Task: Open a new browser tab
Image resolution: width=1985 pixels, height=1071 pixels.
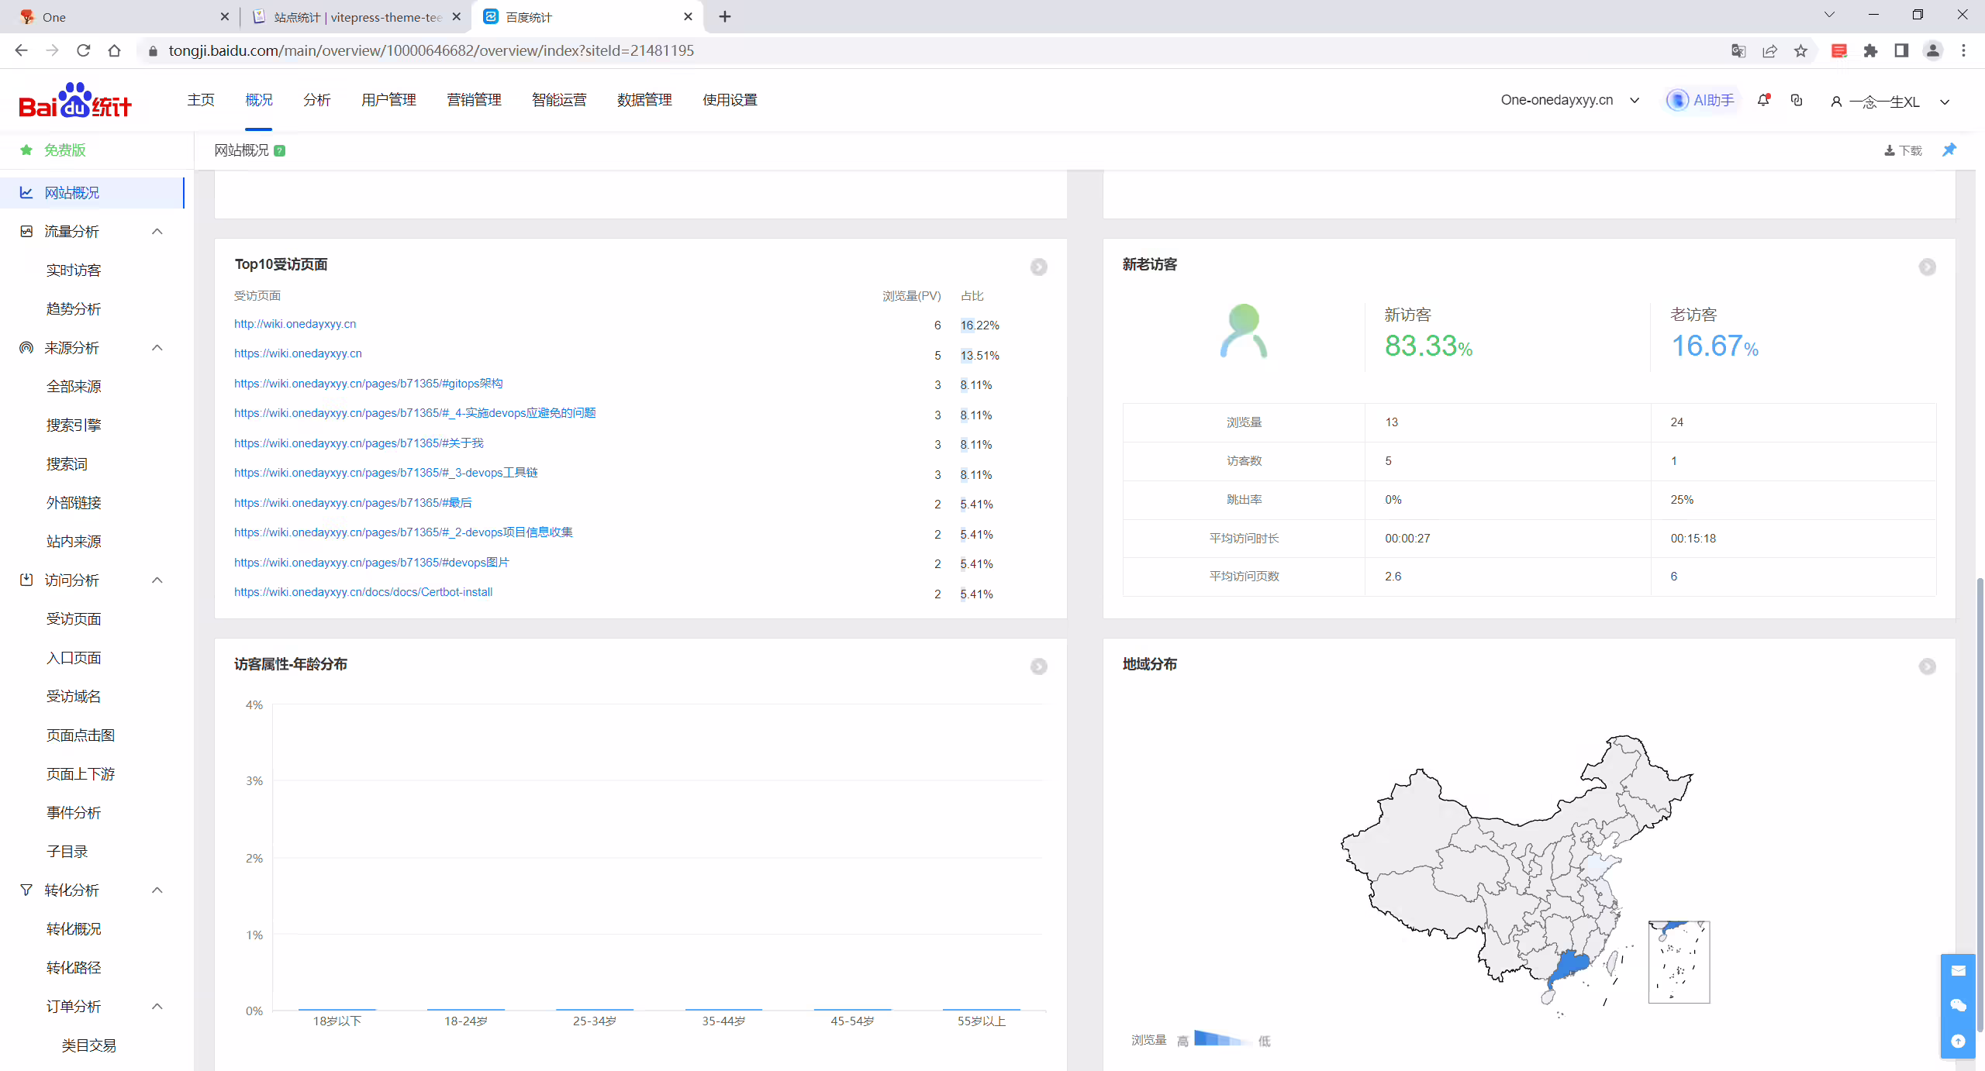Action: click(725, 16)
